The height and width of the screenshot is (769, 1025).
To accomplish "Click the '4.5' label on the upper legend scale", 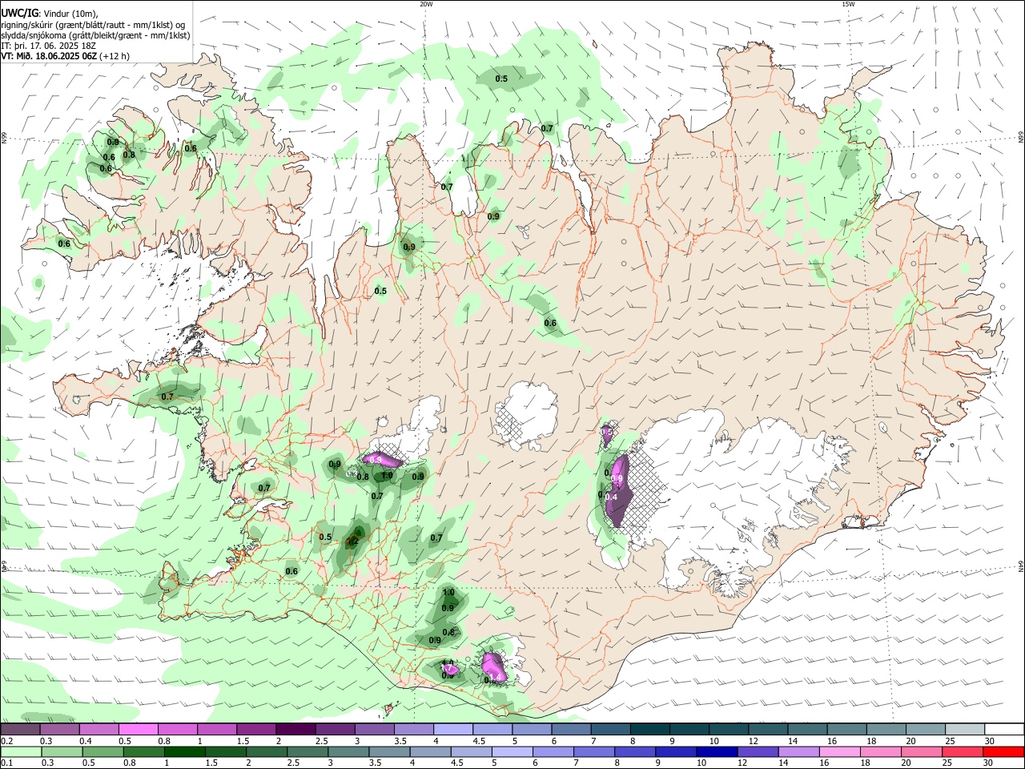I will tap(479, 741).
